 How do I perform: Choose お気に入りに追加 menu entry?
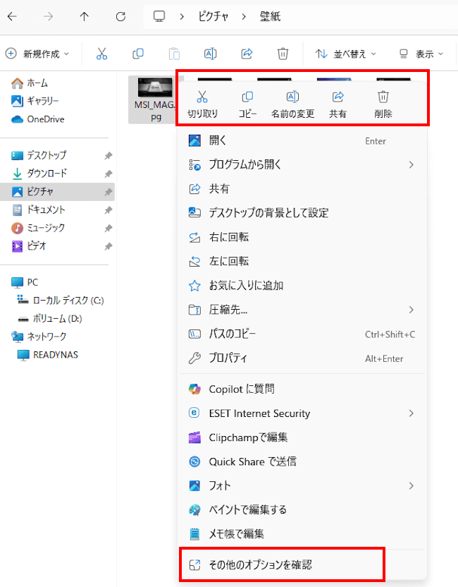tap(302, 286)
